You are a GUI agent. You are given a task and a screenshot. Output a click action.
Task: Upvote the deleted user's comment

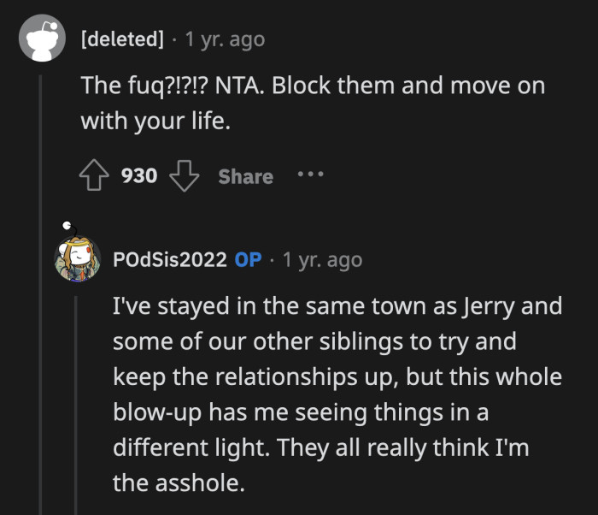(92, 176)
